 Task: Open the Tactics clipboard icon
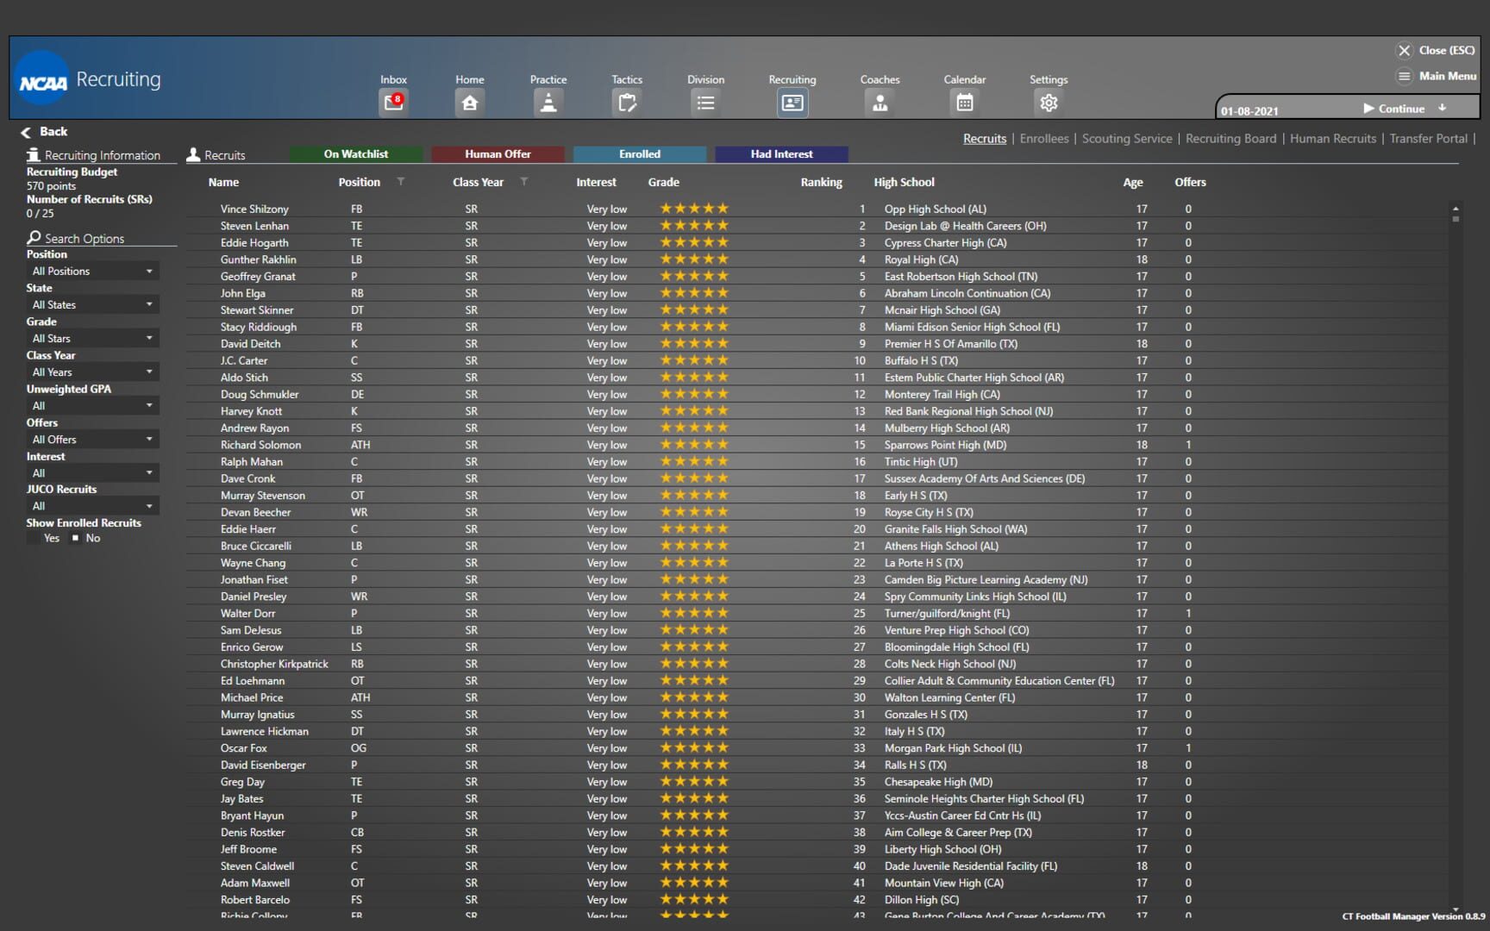(x=627, y=103)
